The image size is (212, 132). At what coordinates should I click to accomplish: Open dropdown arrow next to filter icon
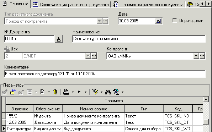[101, 92]
